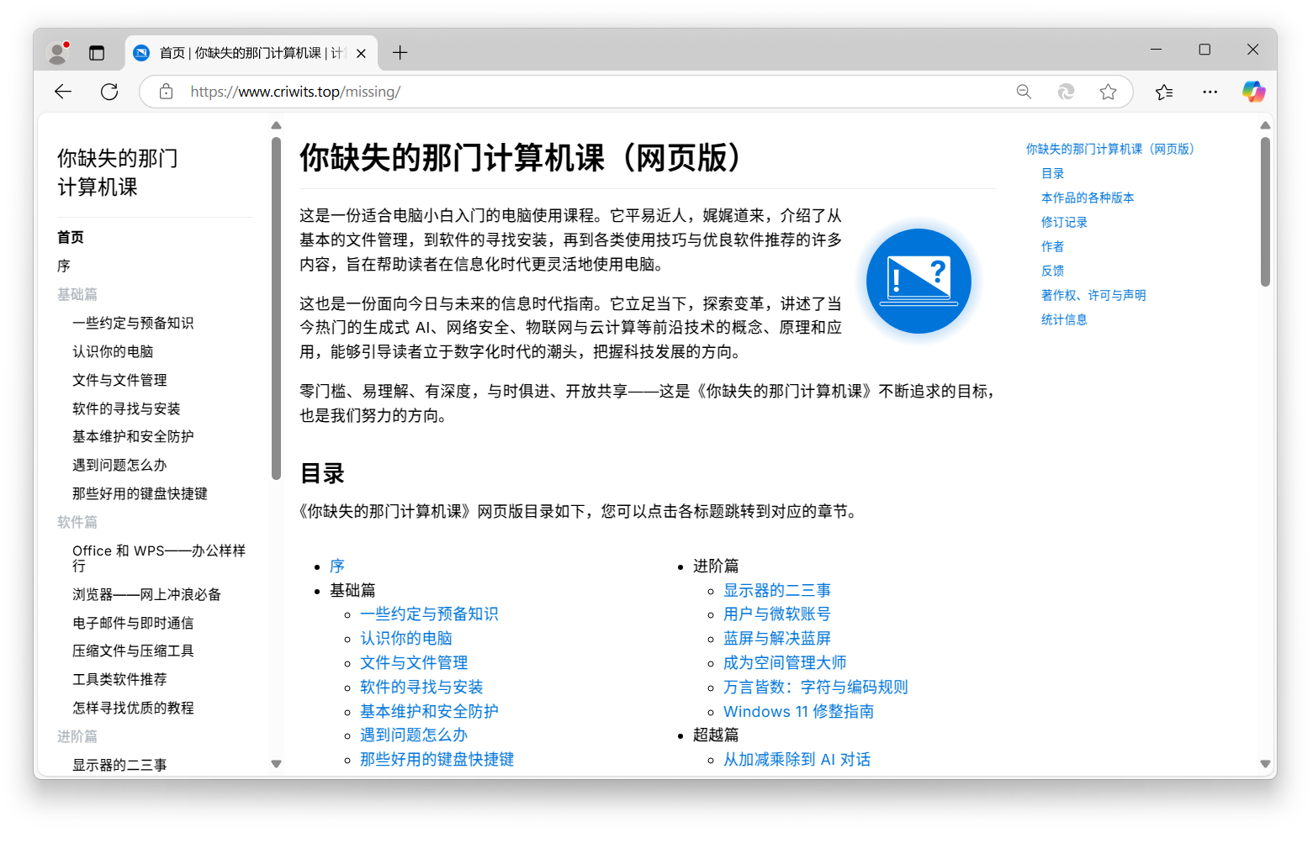Open 反馈 in the right table of contents

(1051, 270)
